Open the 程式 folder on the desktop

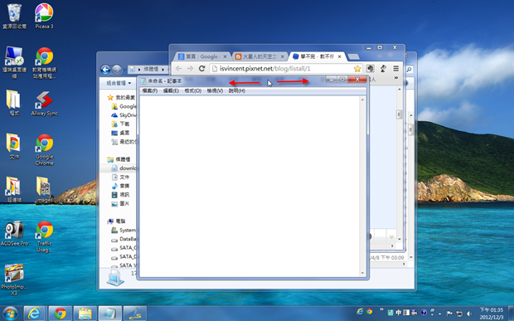[x=14, y=103]
